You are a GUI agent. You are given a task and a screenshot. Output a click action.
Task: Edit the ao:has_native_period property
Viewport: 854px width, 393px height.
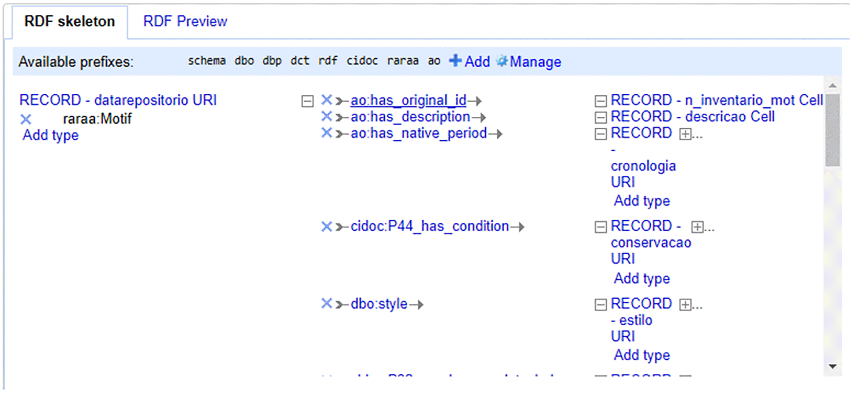click(x=419, y=133)
